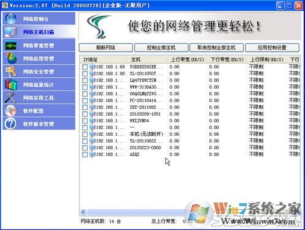Check the box for 192.168.1.68

pyautogui.click(x=85, y=67)
